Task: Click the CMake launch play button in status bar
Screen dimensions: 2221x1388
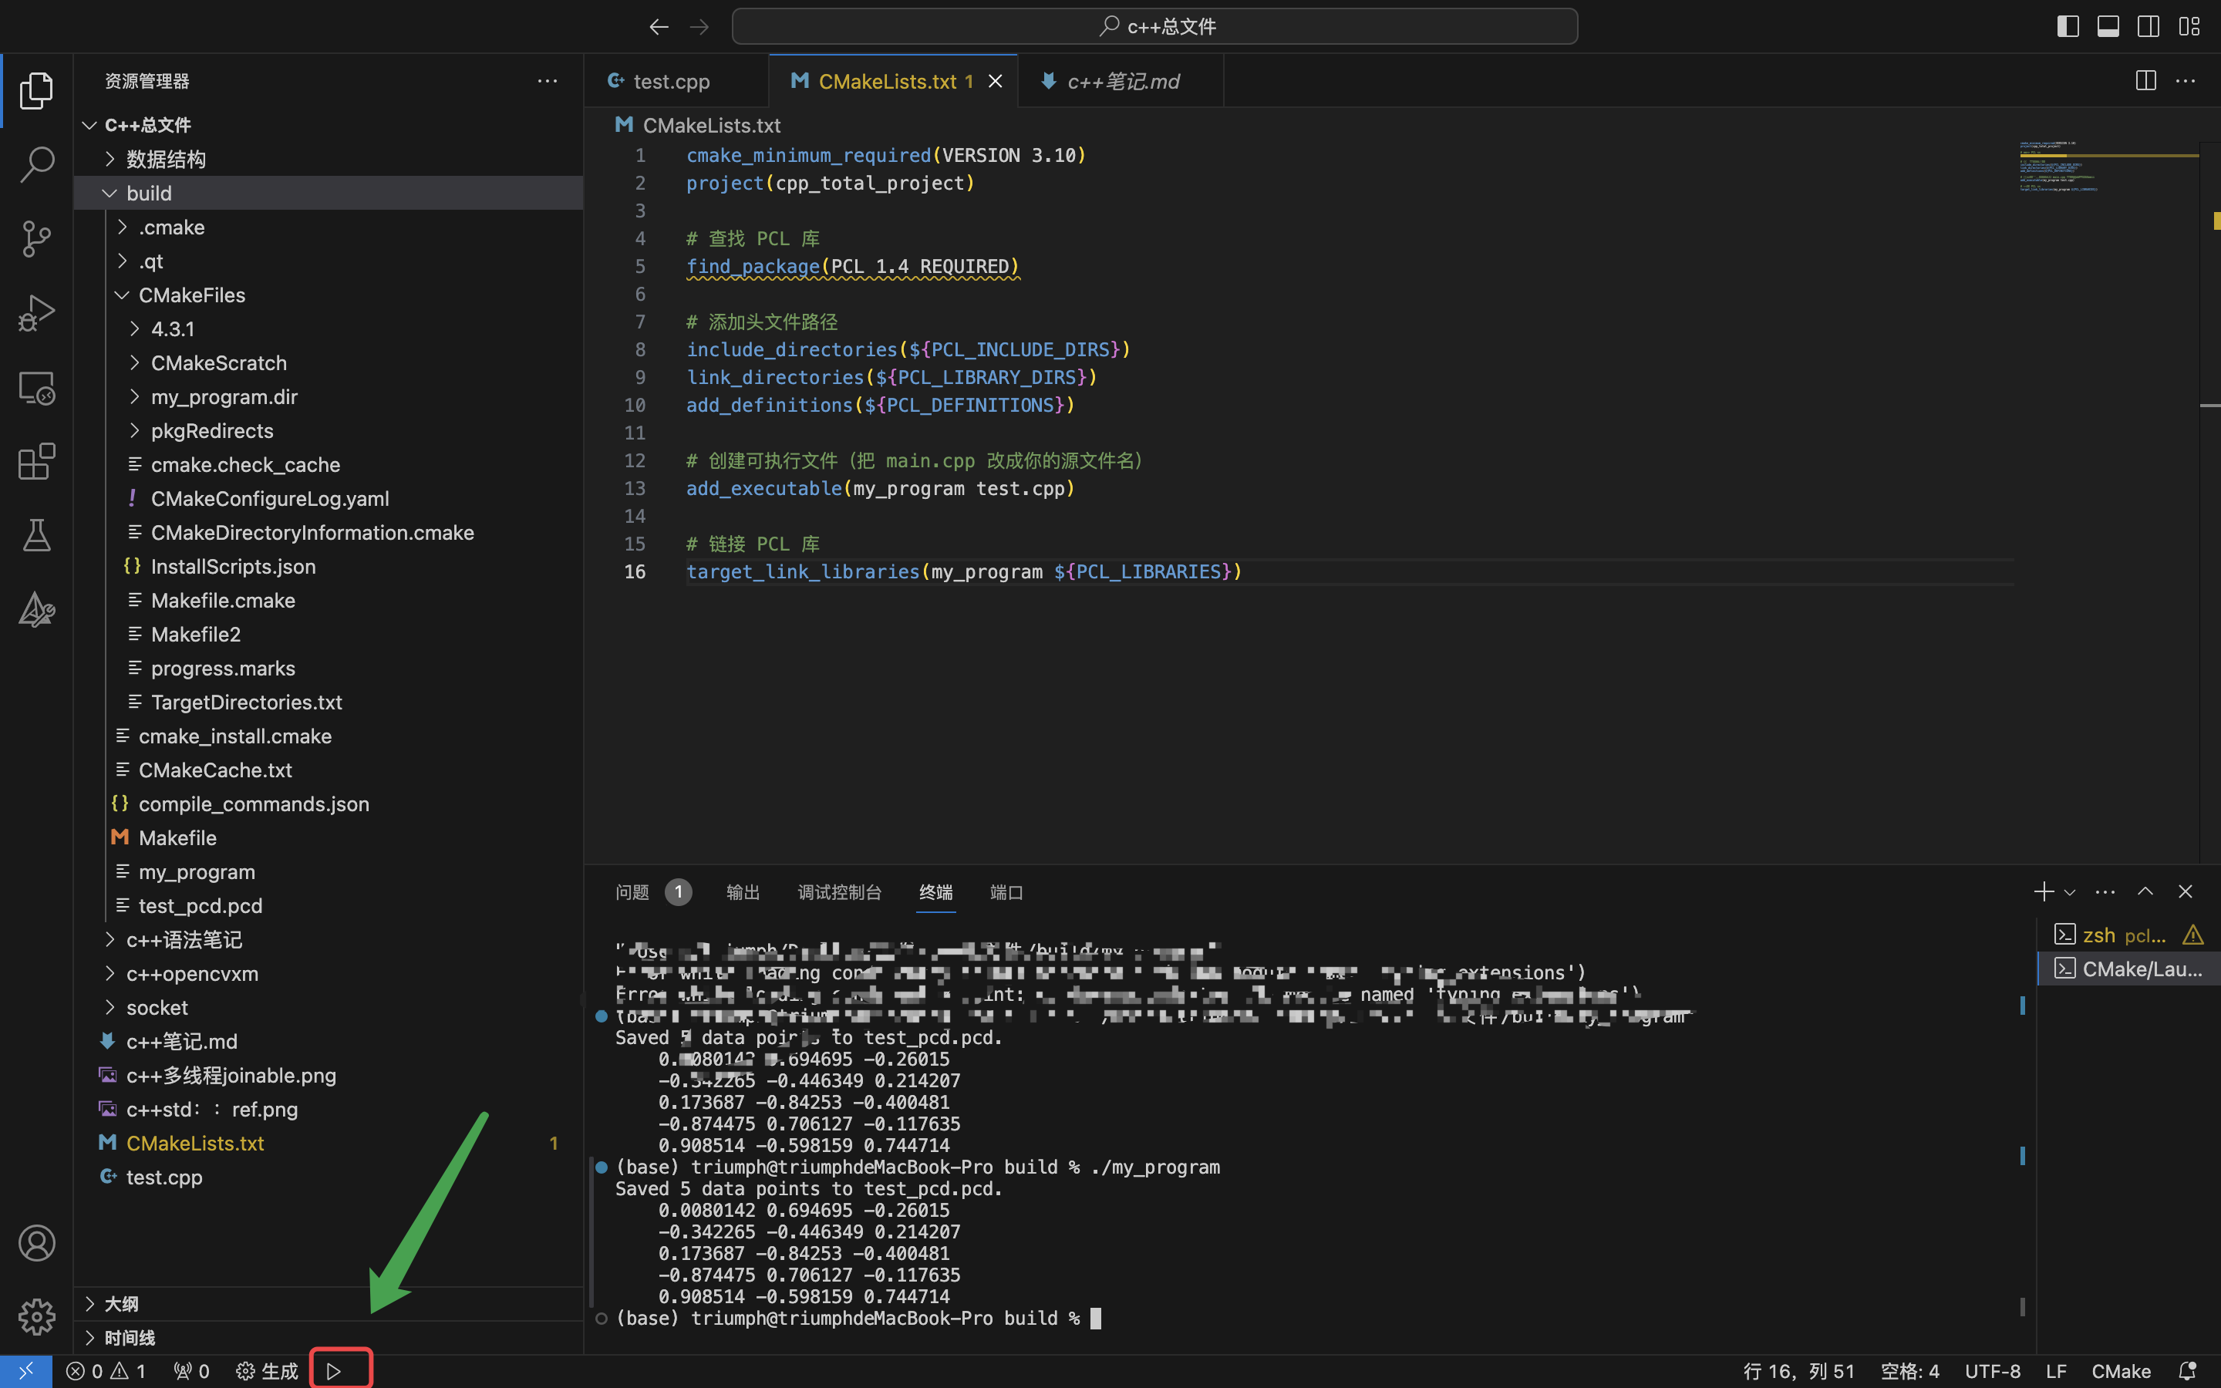Action: (334, 1370)
